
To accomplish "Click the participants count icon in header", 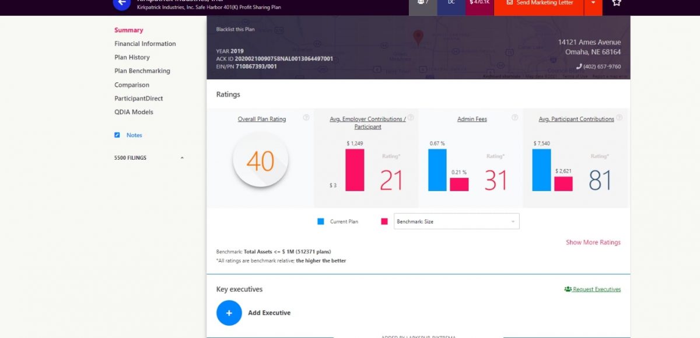I will coord(423,3).
